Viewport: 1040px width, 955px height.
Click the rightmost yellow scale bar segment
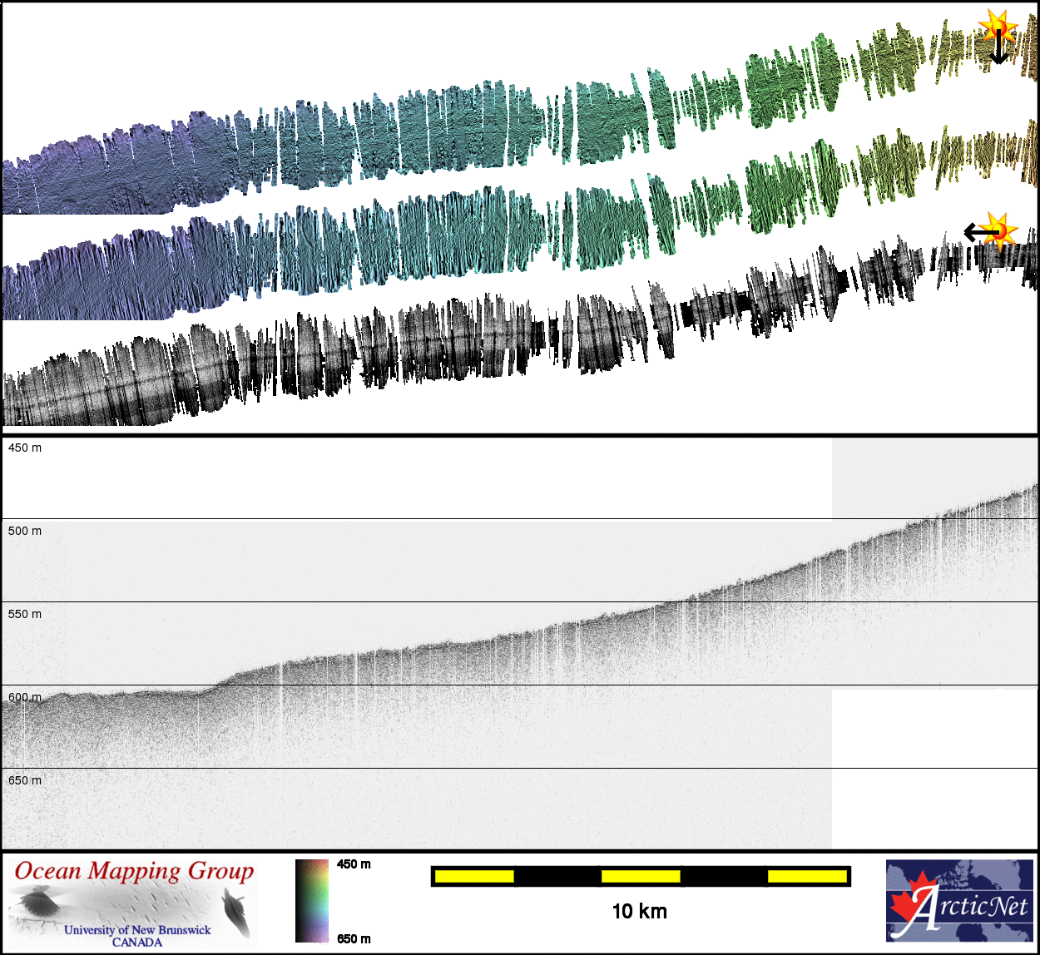pos(806,876)
